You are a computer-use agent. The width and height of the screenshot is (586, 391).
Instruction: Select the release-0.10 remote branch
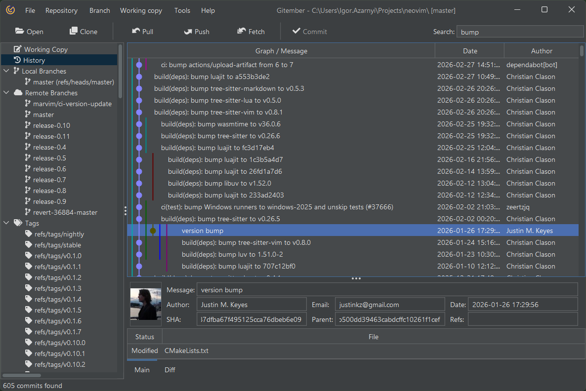51,125
